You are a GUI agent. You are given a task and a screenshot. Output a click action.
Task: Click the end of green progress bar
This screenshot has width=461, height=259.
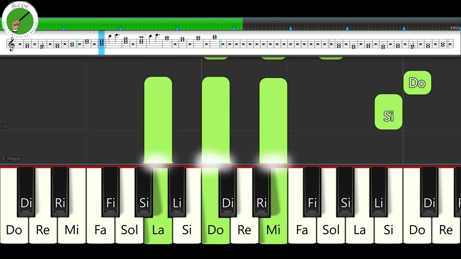coord(242,24)
